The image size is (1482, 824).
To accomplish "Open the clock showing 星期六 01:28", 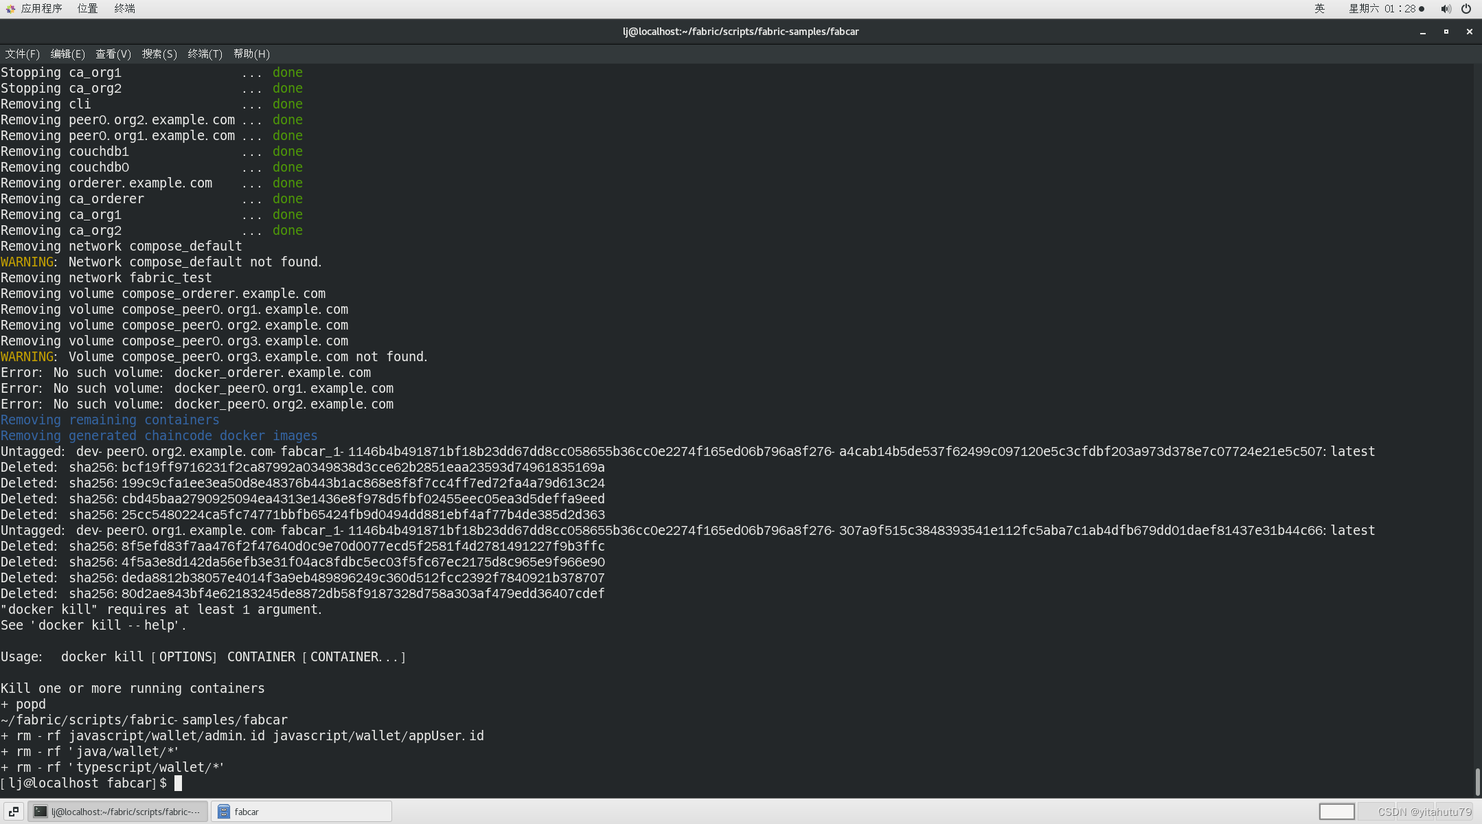I will point(1386,8).
